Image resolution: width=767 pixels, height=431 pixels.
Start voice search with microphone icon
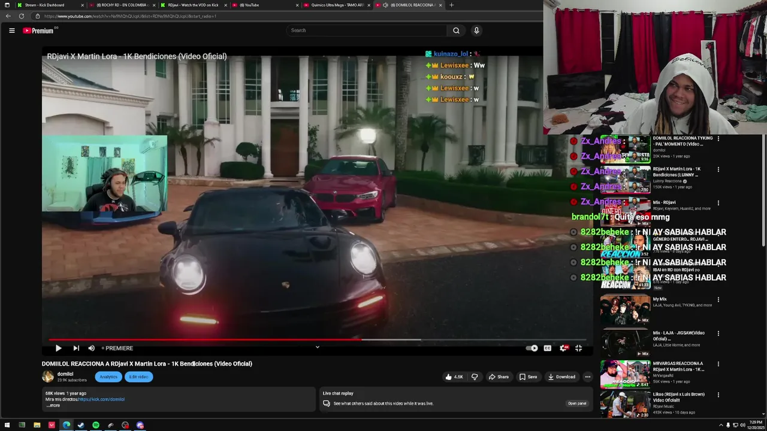[476, 31]
